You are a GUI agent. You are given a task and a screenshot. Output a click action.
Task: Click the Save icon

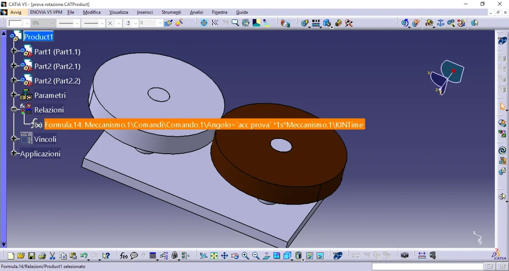[32, 256]
